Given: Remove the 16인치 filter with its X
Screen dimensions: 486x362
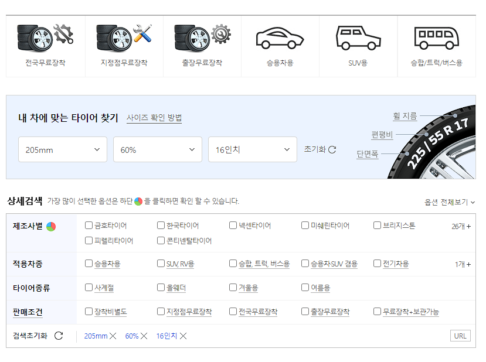Looking at the screenshot, I should pyautogui.click(x=183, y=336).
